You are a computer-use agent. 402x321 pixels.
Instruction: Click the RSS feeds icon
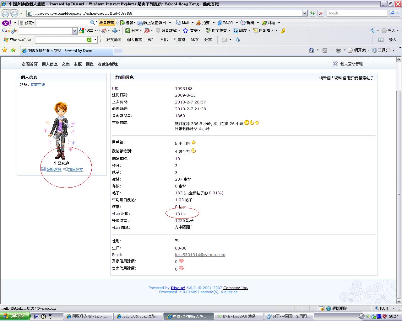click(x=325, y=50)
